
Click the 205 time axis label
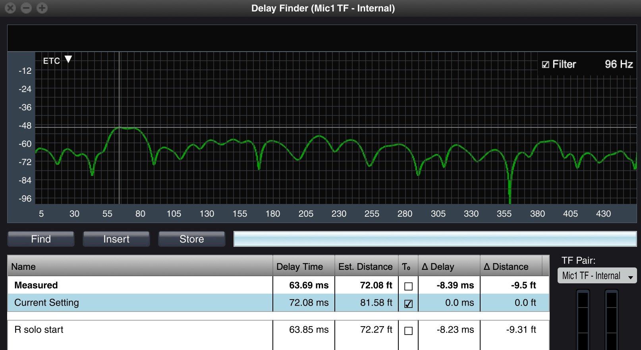coord(306,214)
